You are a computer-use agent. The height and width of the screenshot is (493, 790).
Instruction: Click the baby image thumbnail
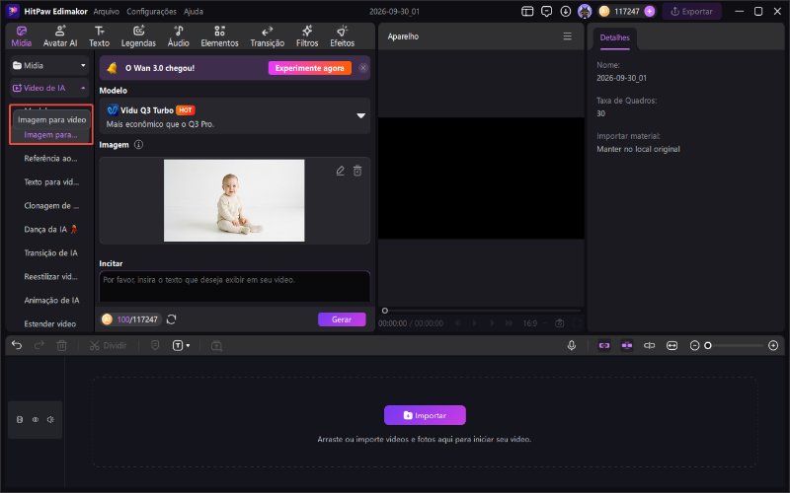point(234,200)
